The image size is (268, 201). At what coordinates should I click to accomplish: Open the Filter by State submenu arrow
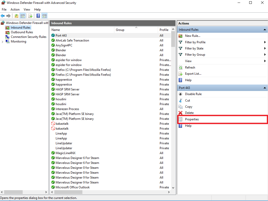tap(265, 48)
